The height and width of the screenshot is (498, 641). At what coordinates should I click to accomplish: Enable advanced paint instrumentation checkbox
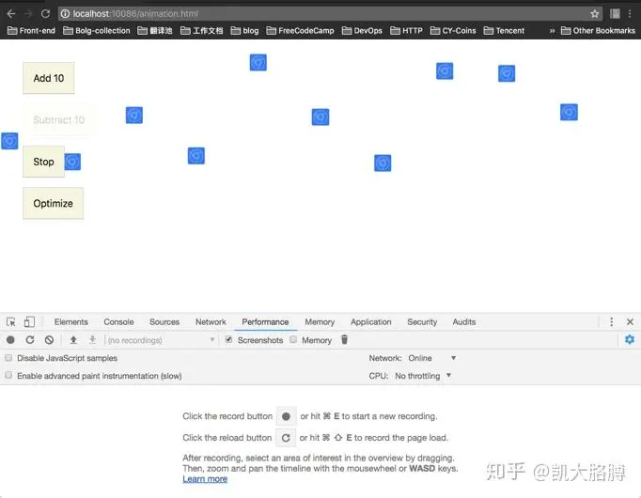[x=8, y=375]
